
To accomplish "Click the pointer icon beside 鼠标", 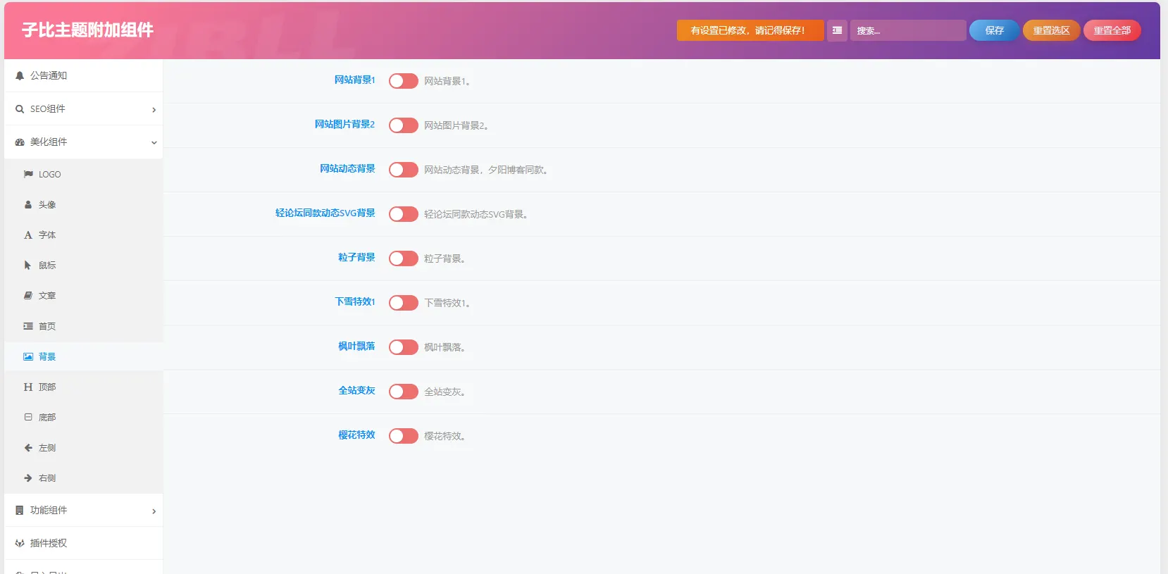I will point(27,266).
